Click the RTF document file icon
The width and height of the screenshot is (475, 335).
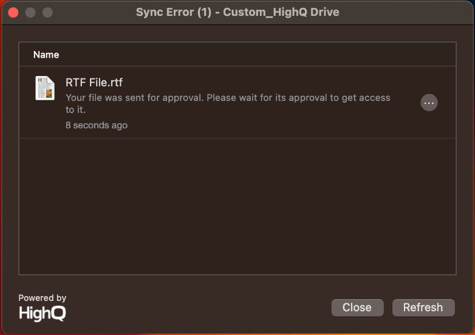click(x=45, y=88)
